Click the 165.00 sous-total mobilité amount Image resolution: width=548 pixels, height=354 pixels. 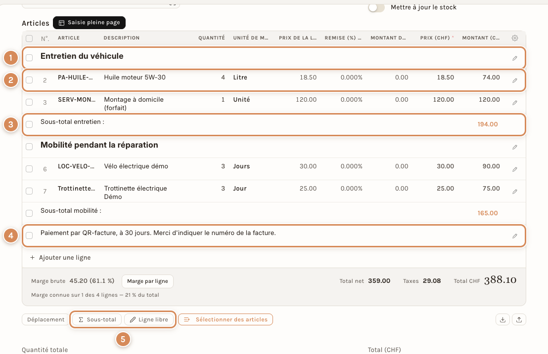point(488,213)
